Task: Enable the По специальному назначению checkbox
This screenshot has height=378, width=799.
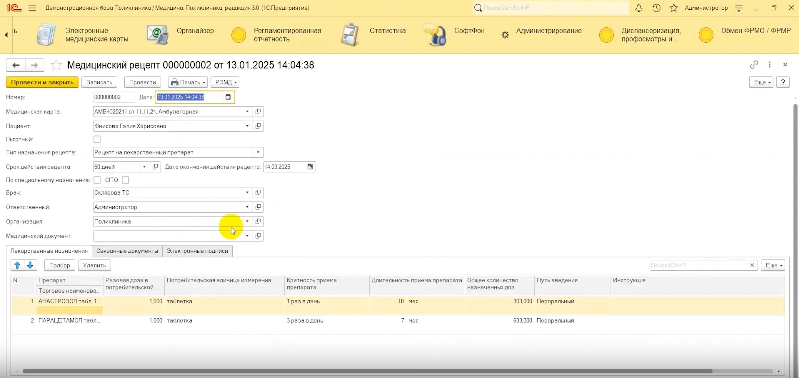Action: [x=97, y=180]
